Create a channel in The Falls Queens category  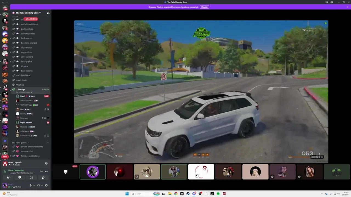pyautogui.click(x=48, y=143)
